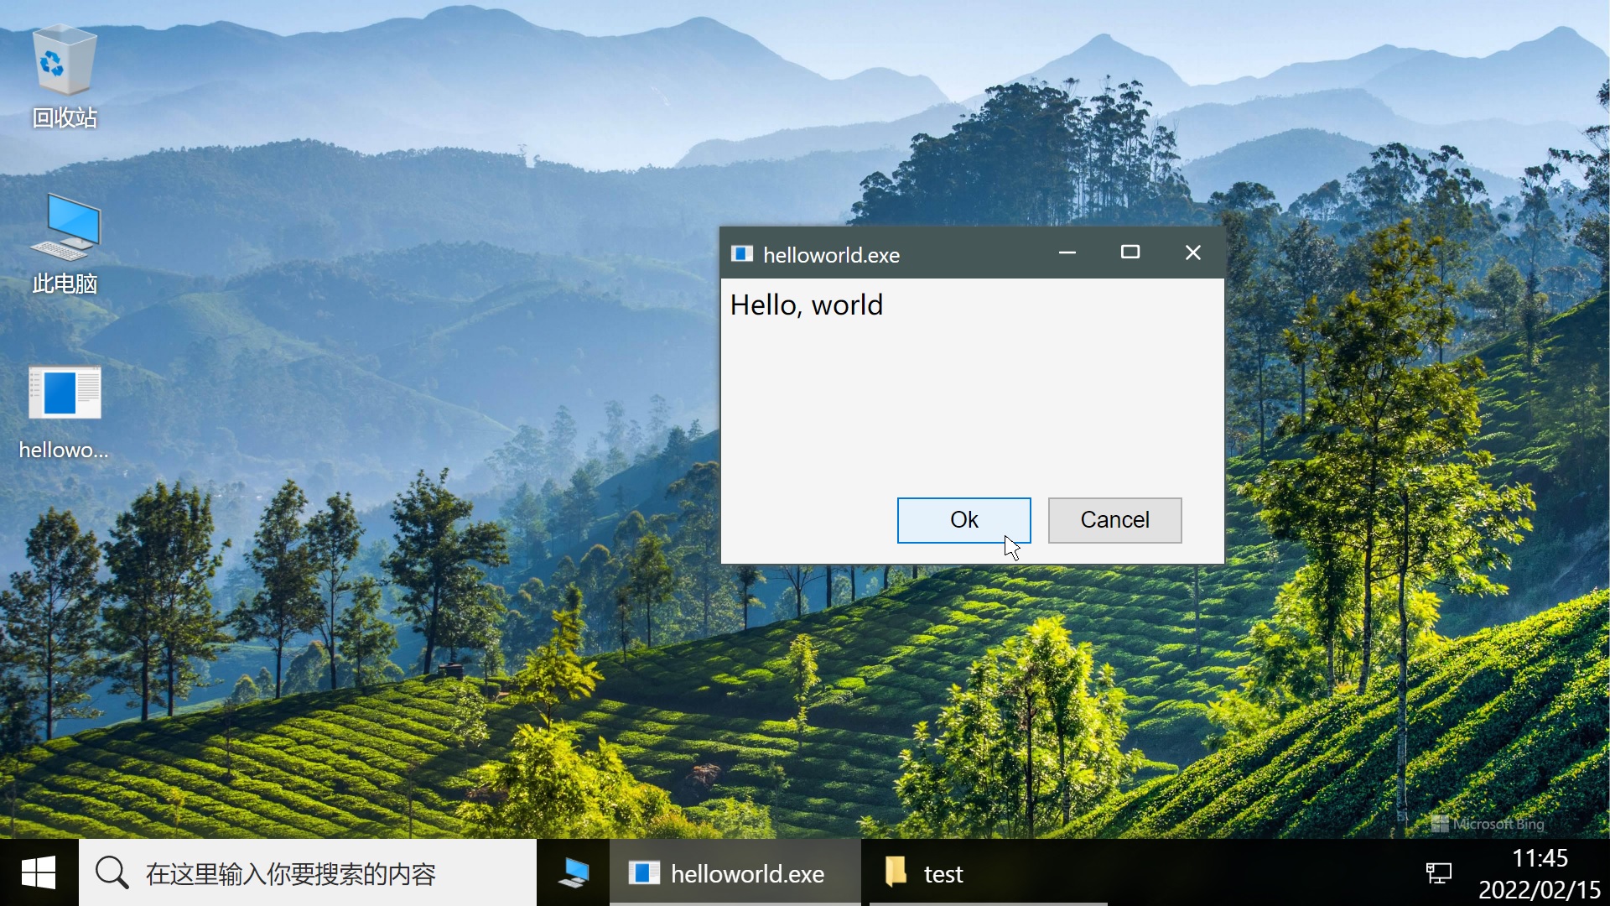Open the network tray icon
This screenshot has width=1610, height=906.
point(1439,873)
